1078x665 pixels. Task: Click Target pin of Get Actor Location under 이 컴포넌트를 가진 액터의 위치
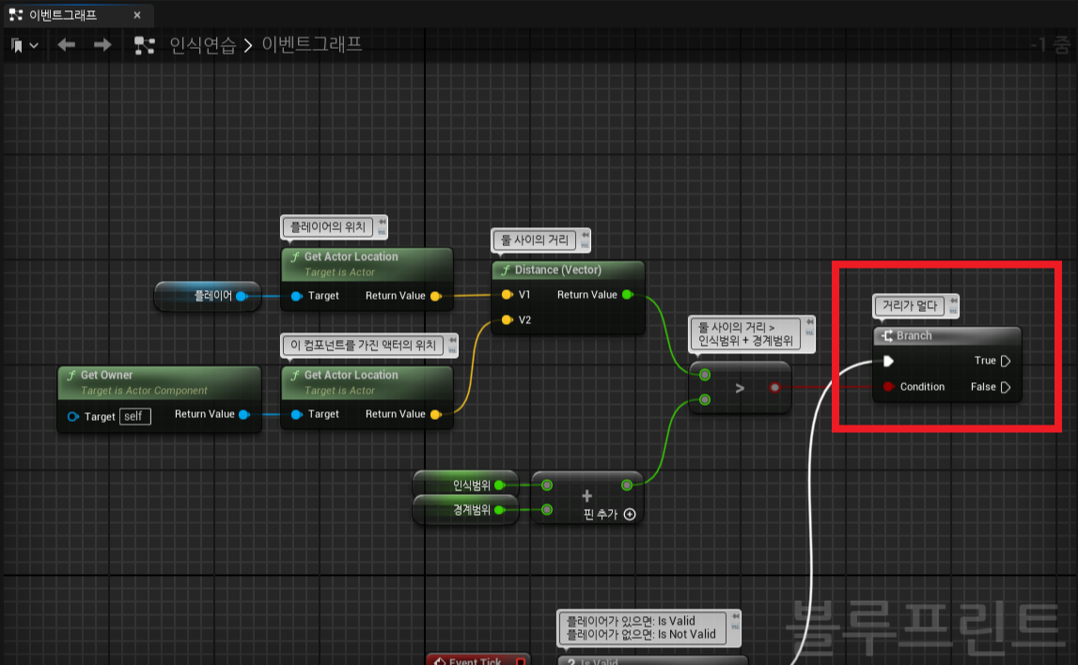click(x=296, y=414)
